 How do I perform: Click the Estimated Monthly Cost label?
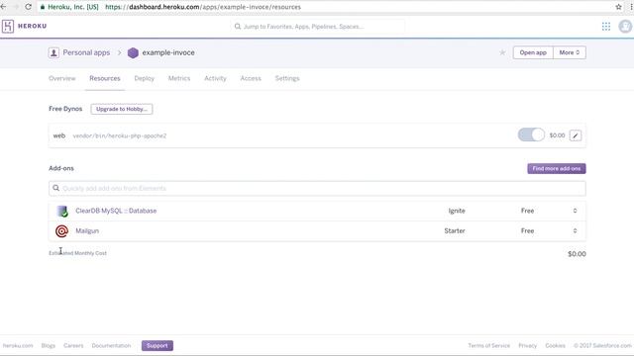click(x=77, y=253)
